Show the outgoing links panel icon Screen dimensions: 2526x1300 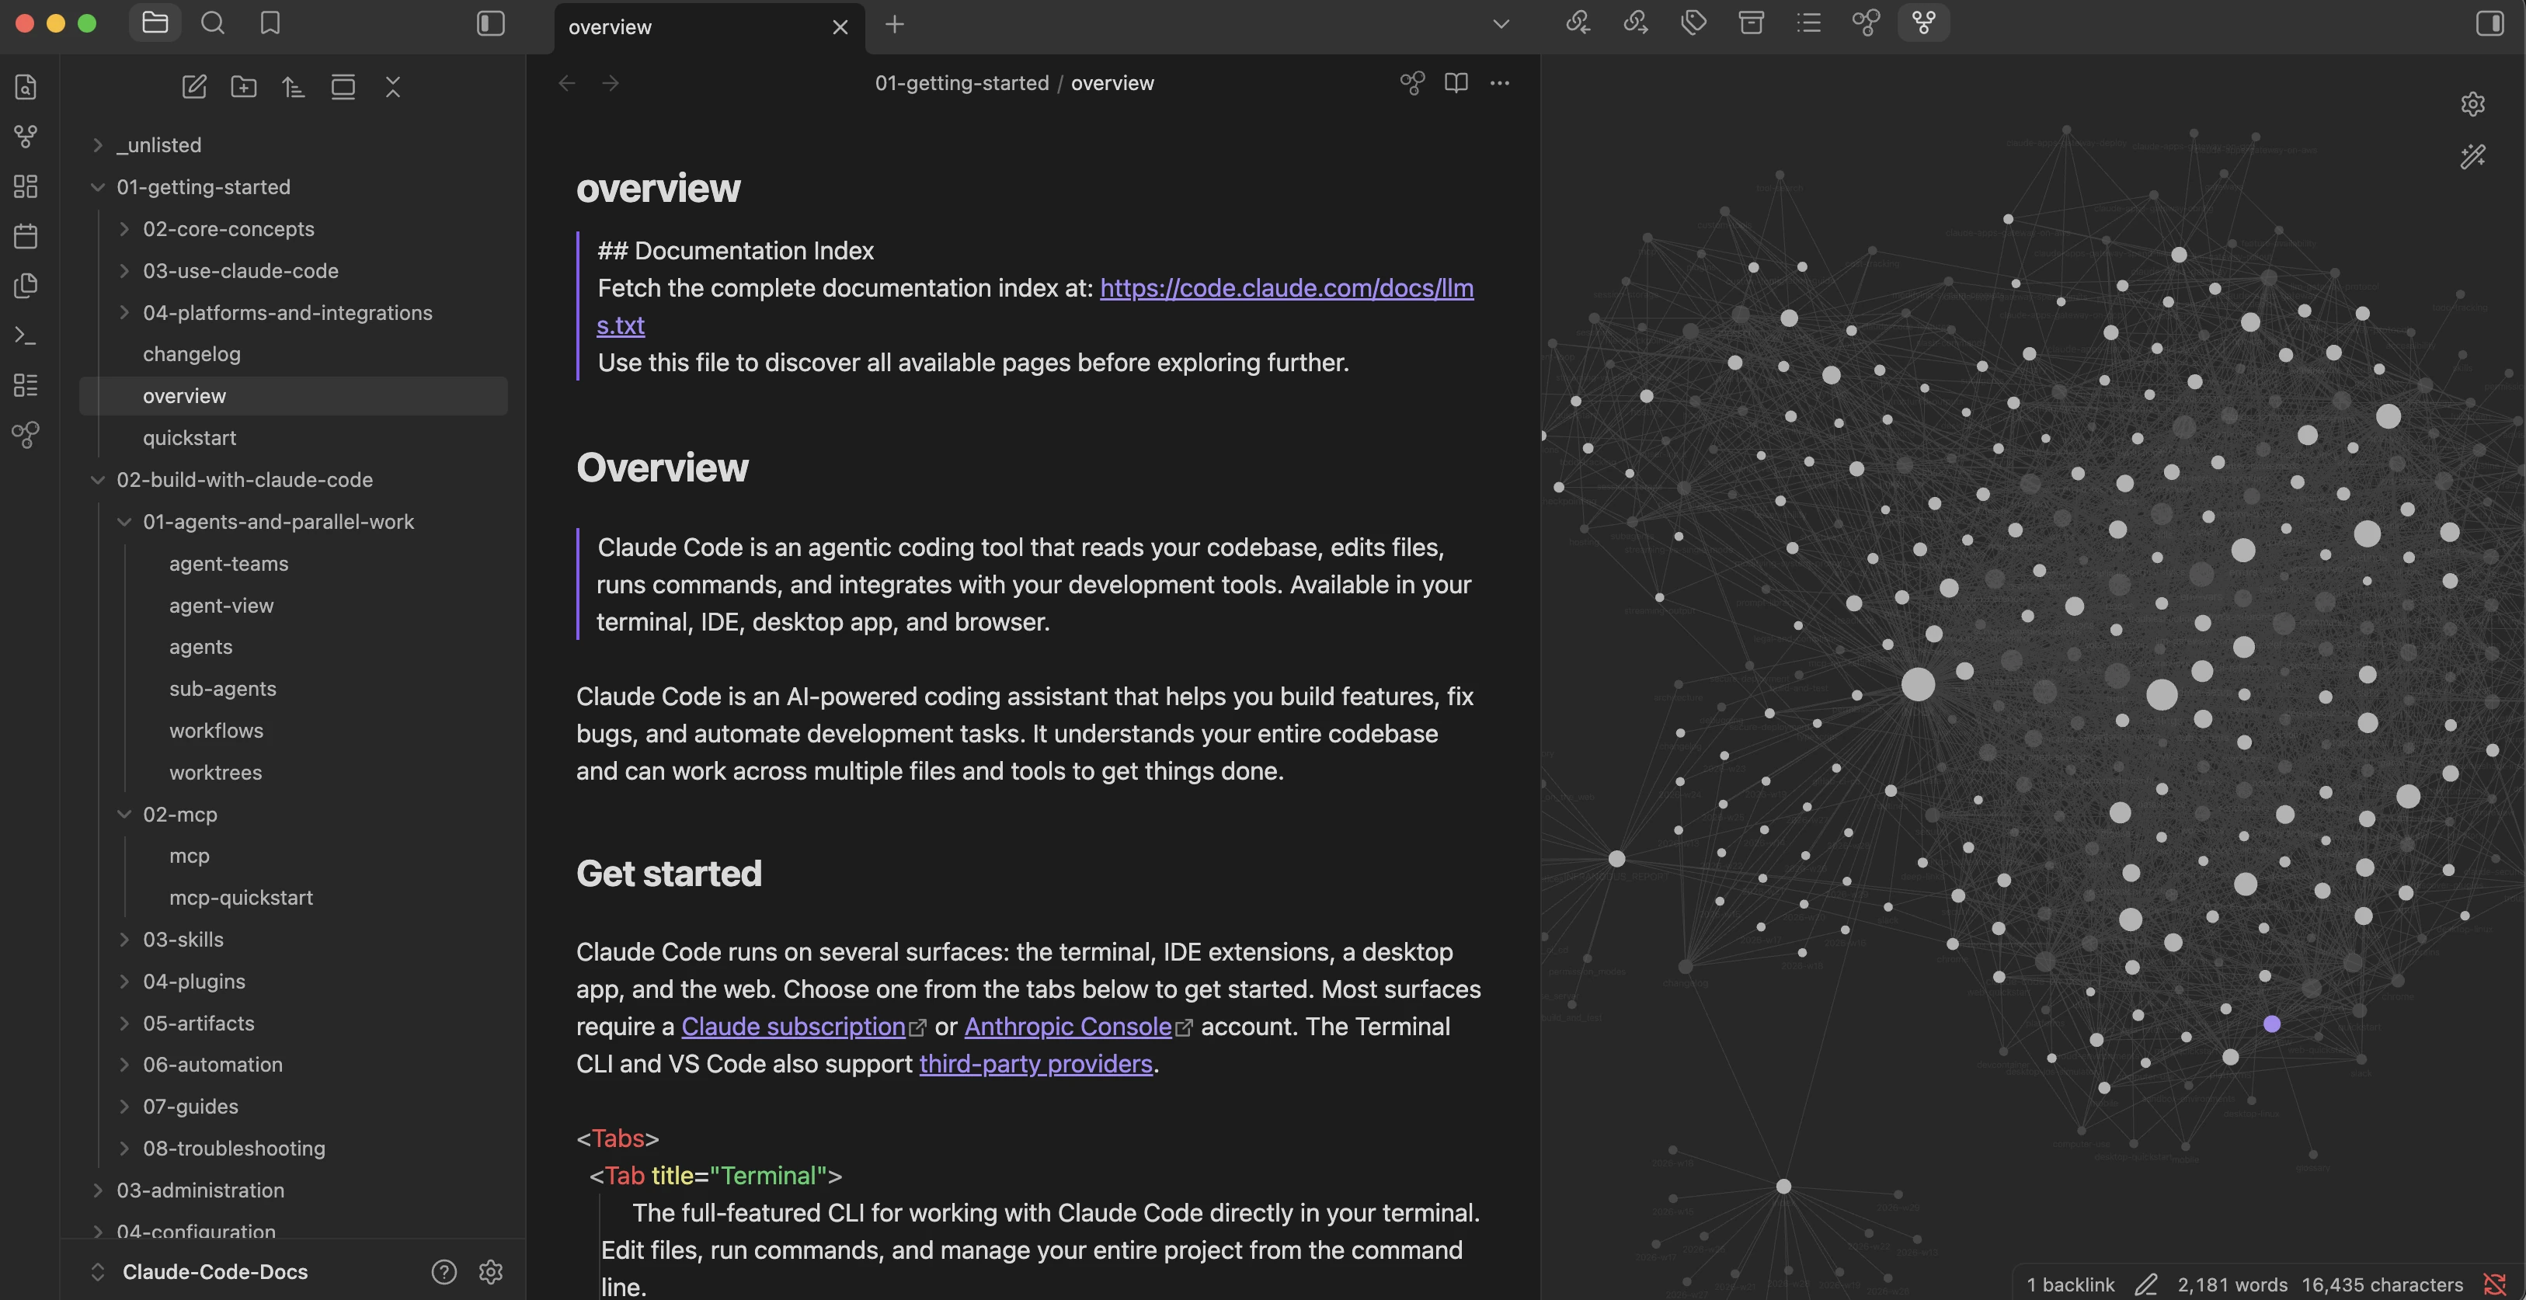point(1636,23)
